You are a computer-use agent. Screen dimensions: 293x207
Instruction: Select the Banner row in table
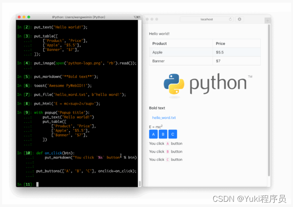point(181,61)
